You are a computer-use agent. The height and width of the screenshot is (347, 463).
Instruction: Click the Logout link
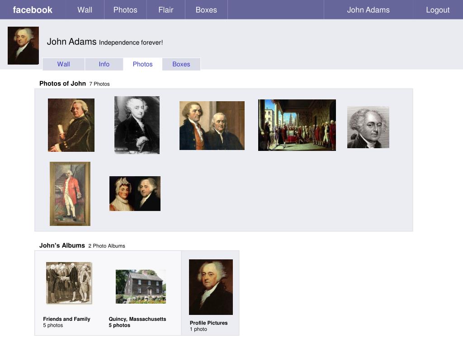[x=438, y=10]
